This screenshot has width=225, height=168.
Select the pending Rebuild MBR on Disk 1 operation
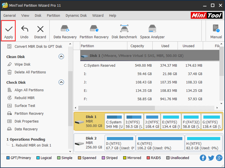[31, 145]
